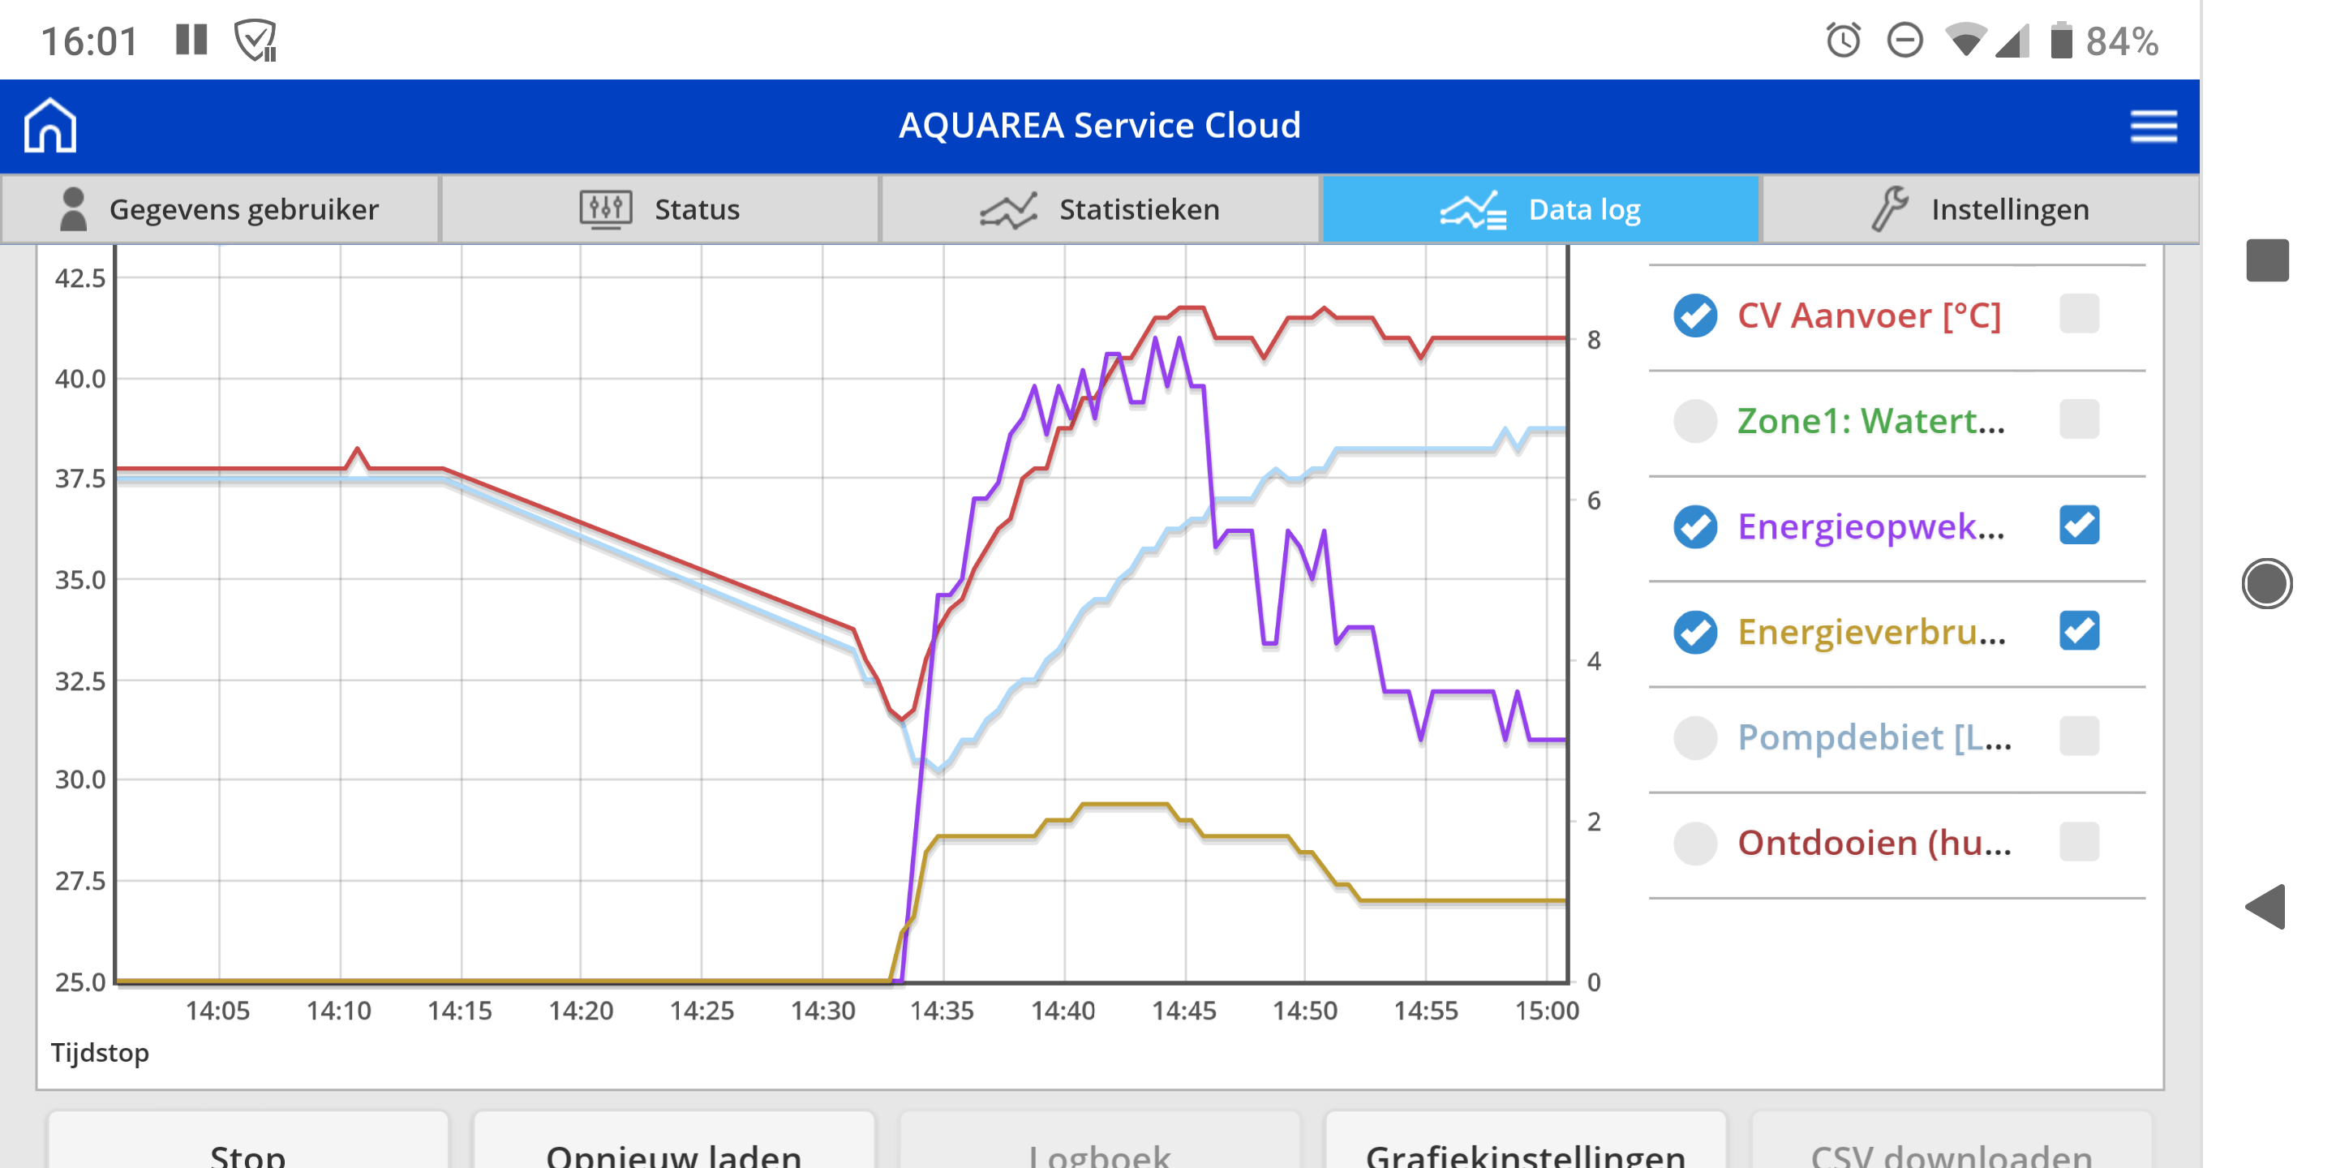Tap the Android back navigation triangle
This screenshot has width=2336, height=1168.
[x=2265, y=906]
